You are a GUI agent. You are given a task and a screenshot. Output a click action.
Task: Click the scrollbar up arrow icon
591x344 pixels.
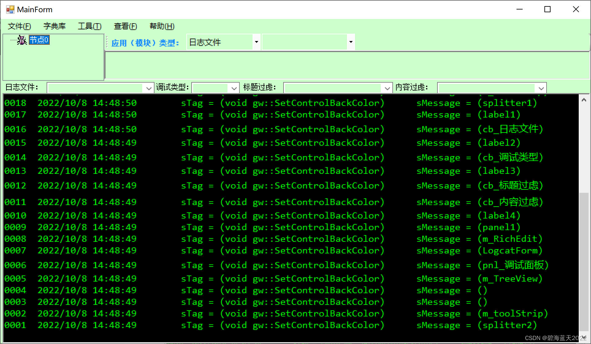pyautogui.click(x=584, y=100)
